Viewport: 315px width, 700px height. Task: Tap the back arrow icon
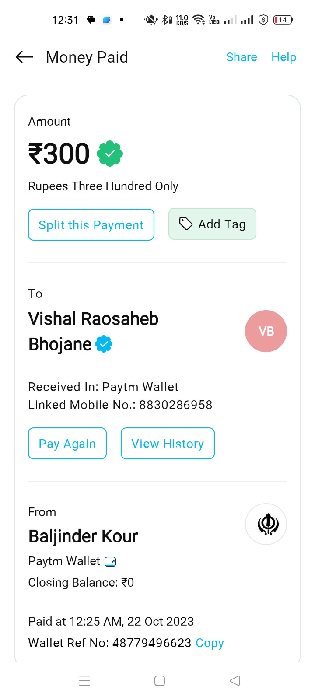24,57
